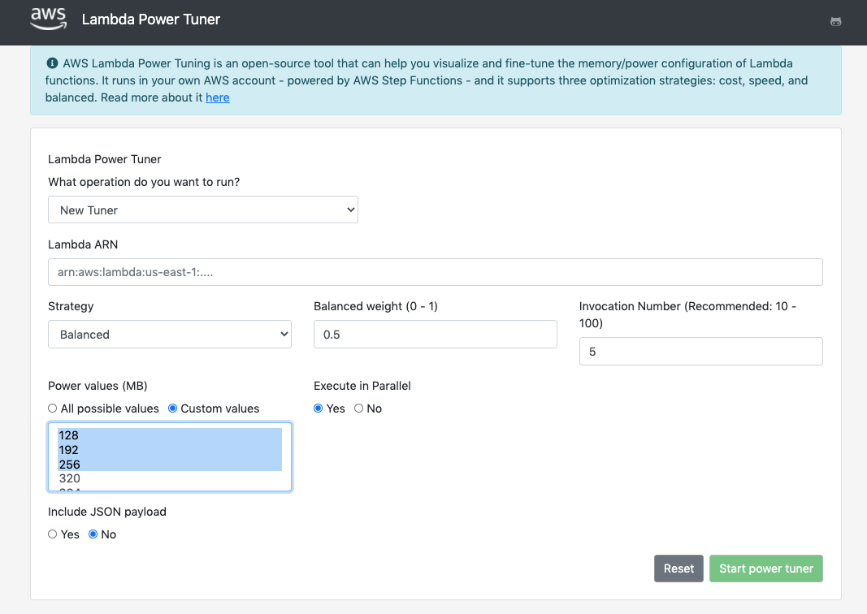Choose Yes for Include JSON payload
867x614 pixels.
(53, 534)
